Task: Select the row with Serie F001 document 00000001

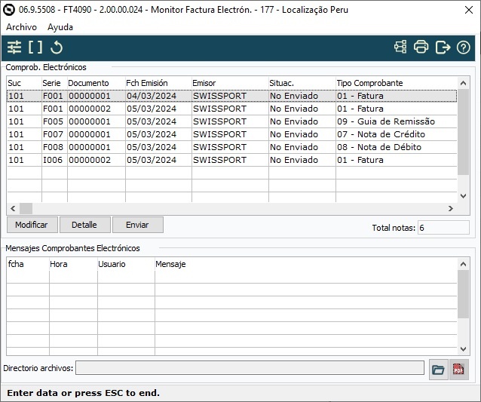Action: (x=231, y=96)
